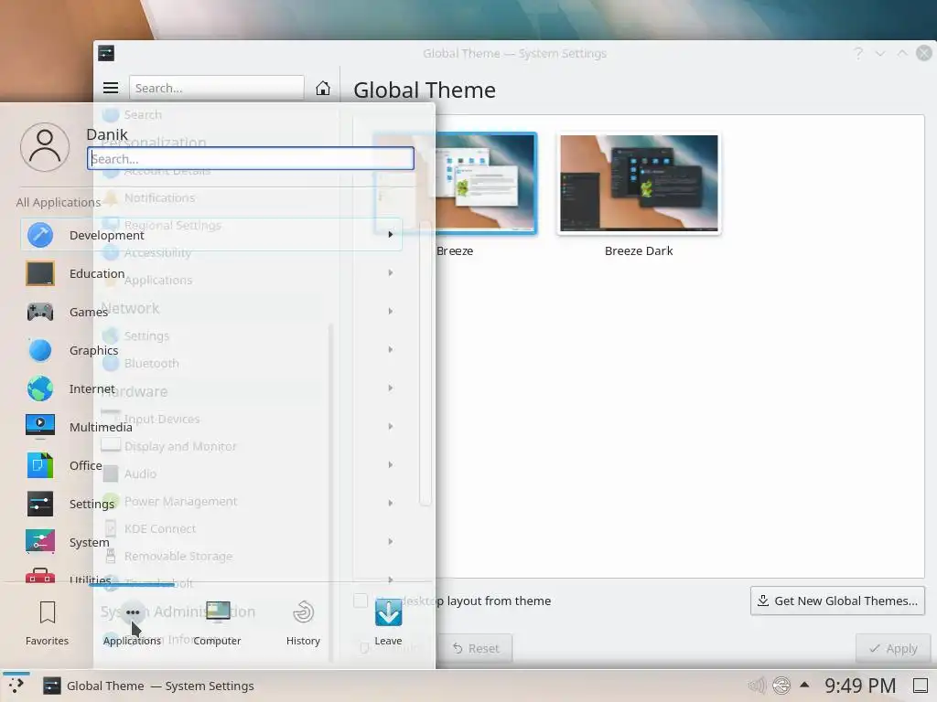The image size is (937, 702).
Task: Open the volume tray icon
Action: (x=757, y=686)
